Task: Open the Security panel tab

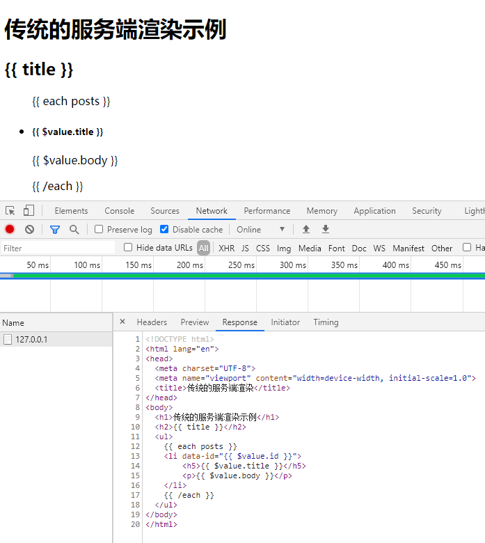Action: (x=427, y=211)
